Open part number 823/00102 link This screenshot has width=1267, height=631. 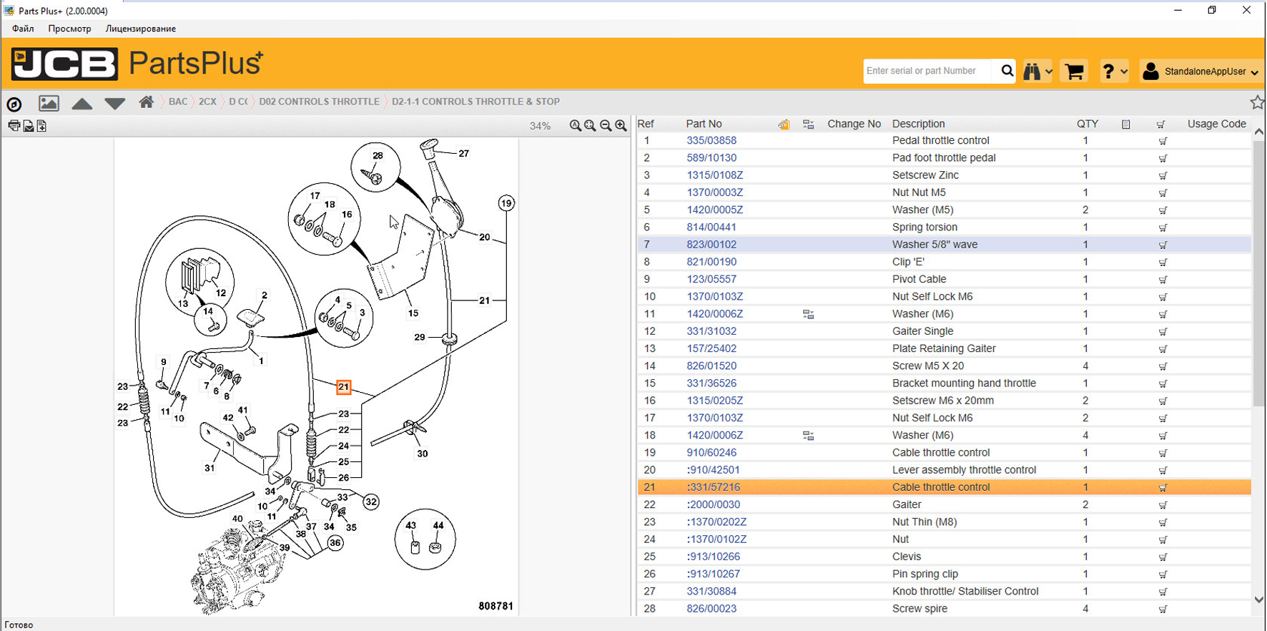[711, 245]
